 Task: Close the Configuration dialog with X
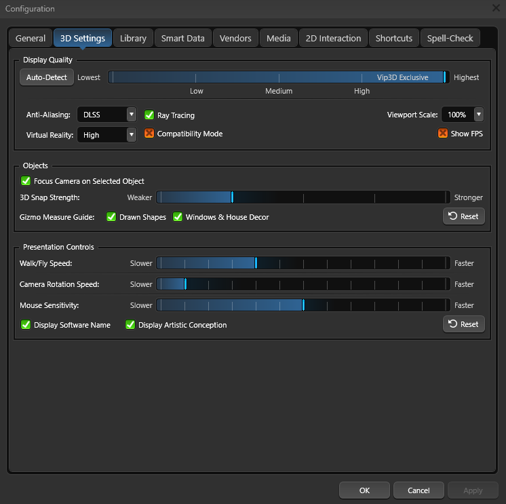tap(496, 8)
